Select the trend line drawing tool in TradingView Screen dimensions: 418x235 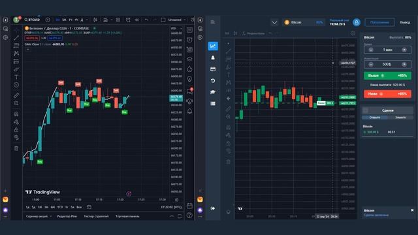tap(16, 38)
